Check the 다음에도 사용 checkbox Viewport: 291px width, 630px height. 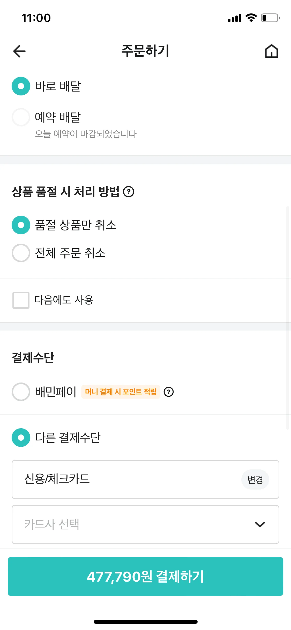[21, 300]
